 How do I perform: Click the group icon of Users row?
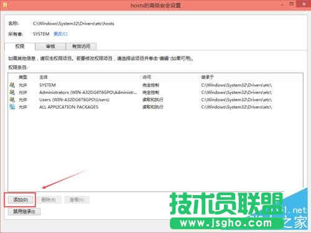[12, 99]
